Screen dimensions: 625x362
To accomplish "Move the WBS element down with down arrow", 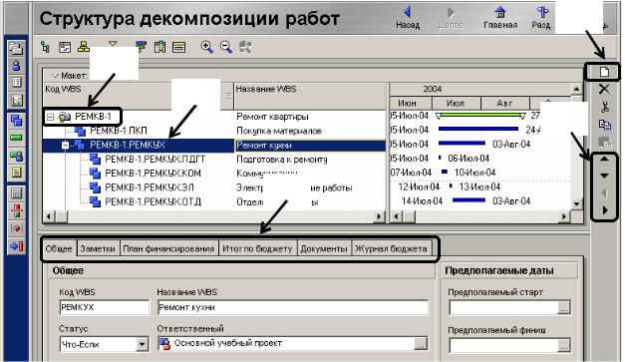I will [604, 176].
